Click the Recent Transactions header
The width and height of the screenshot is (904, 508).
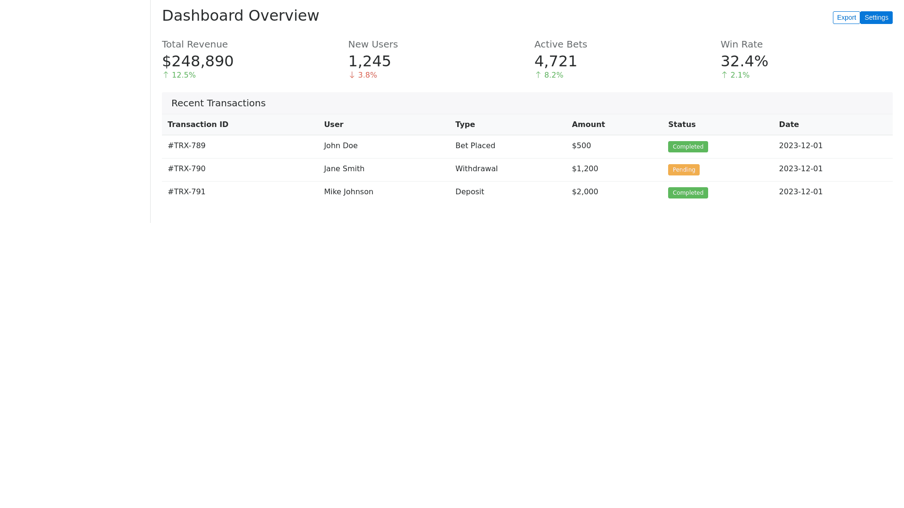218,103
